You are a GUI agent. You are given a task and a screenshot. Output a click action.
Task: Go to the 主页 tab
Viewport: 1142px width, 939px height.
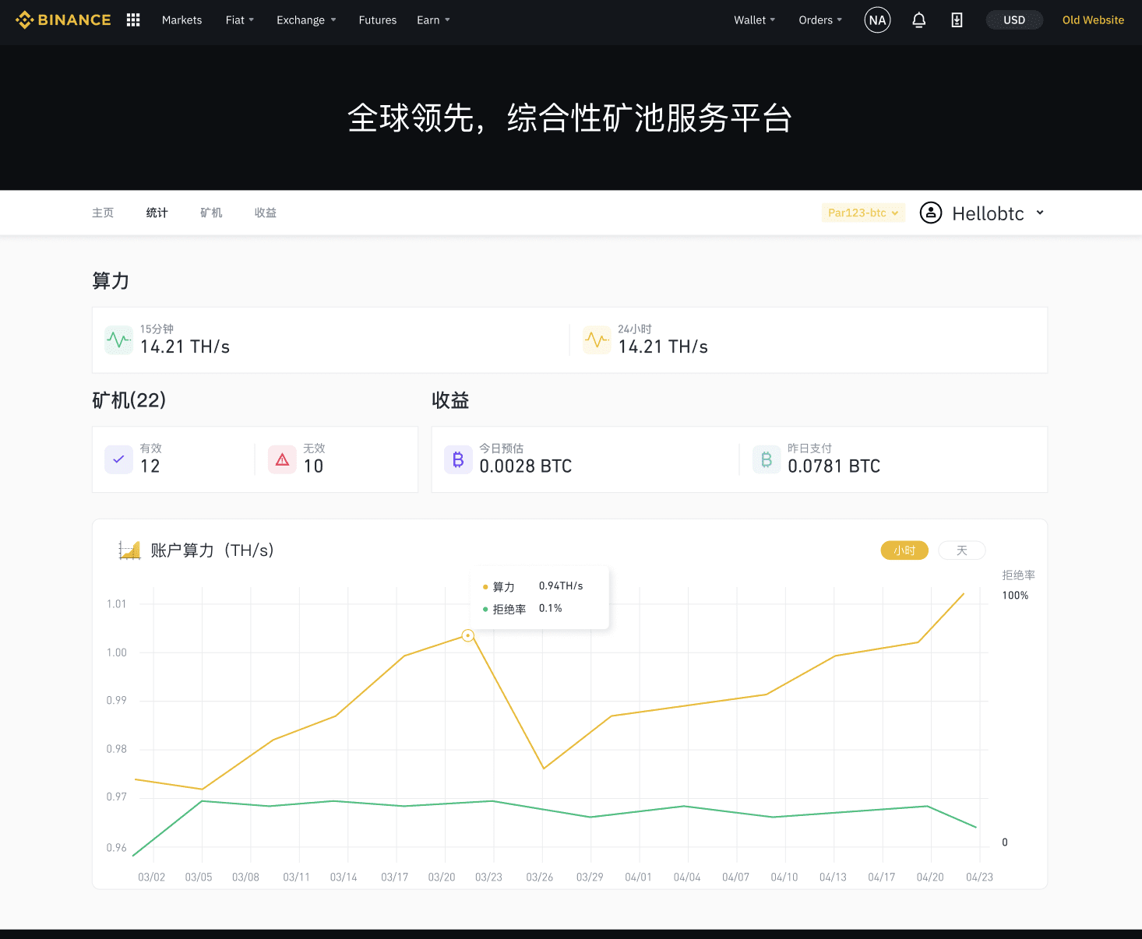[x=103, y=213]
